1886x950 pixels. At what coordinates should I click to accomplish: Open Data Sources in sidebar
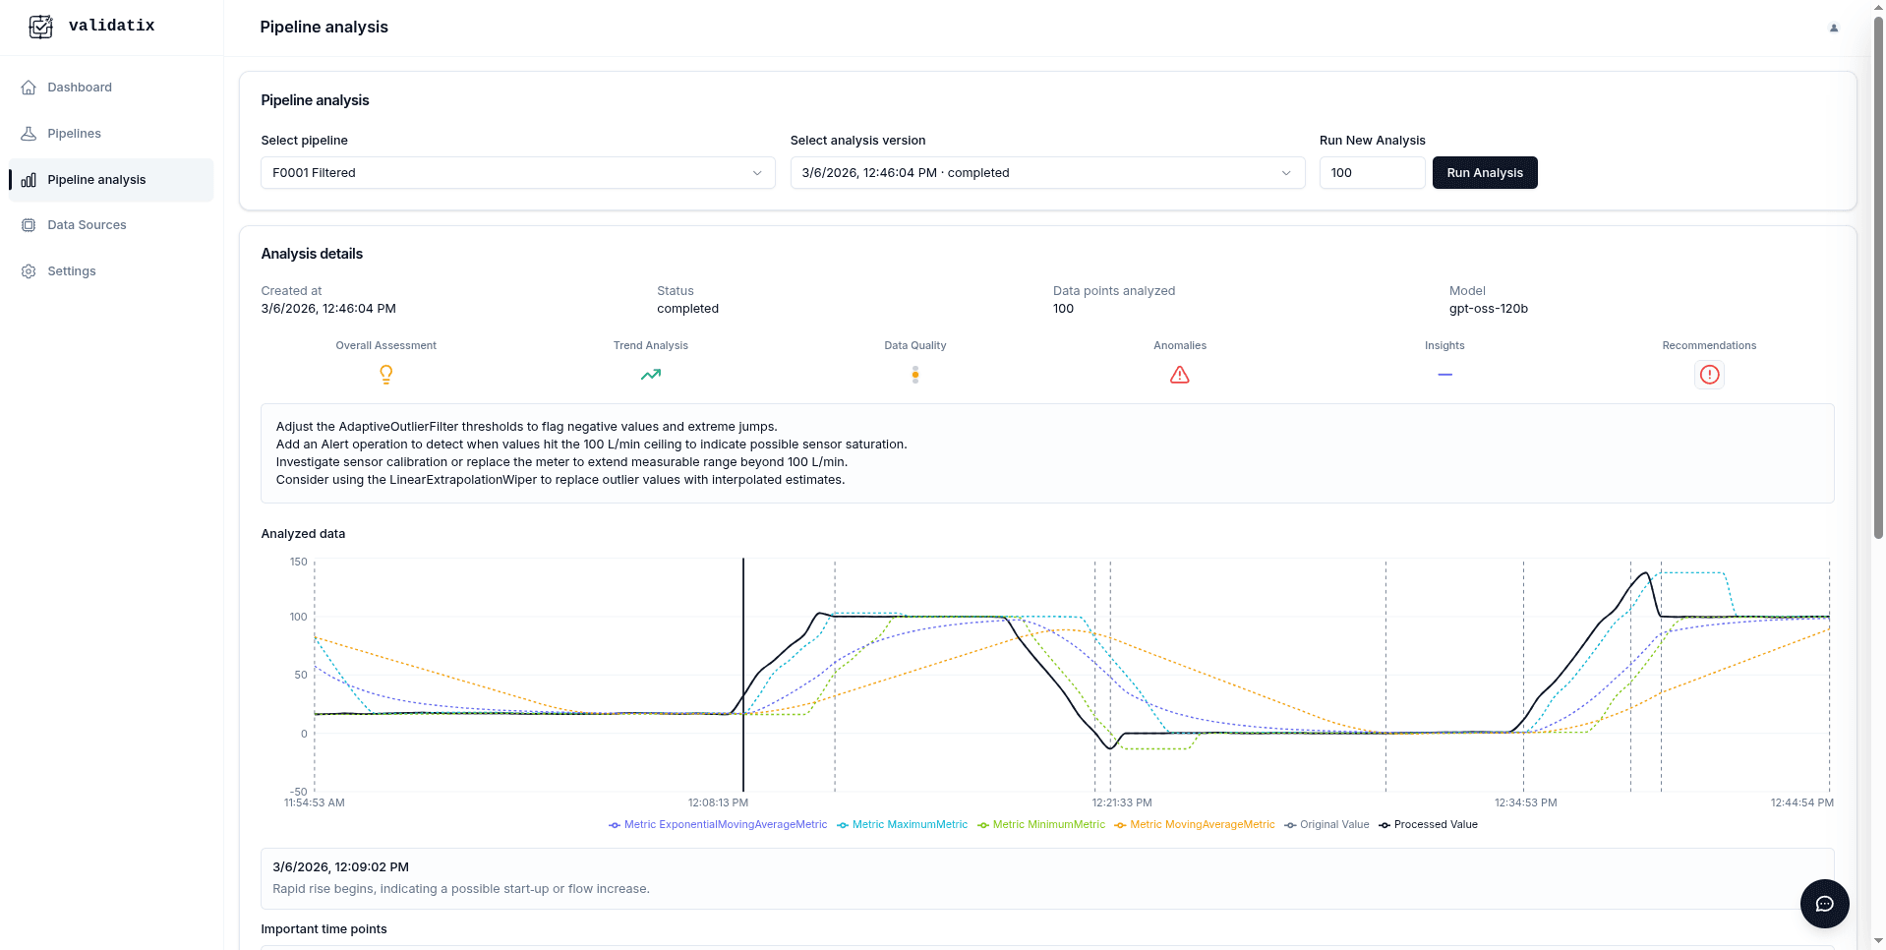click(87, 225)
